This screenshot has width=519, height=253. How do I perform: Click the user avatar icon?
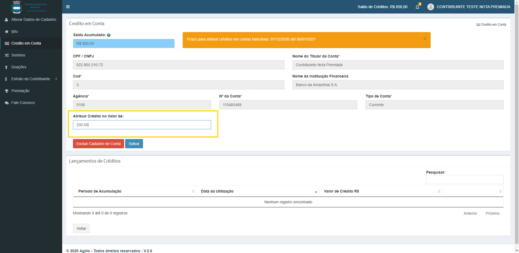pos(431,7)
